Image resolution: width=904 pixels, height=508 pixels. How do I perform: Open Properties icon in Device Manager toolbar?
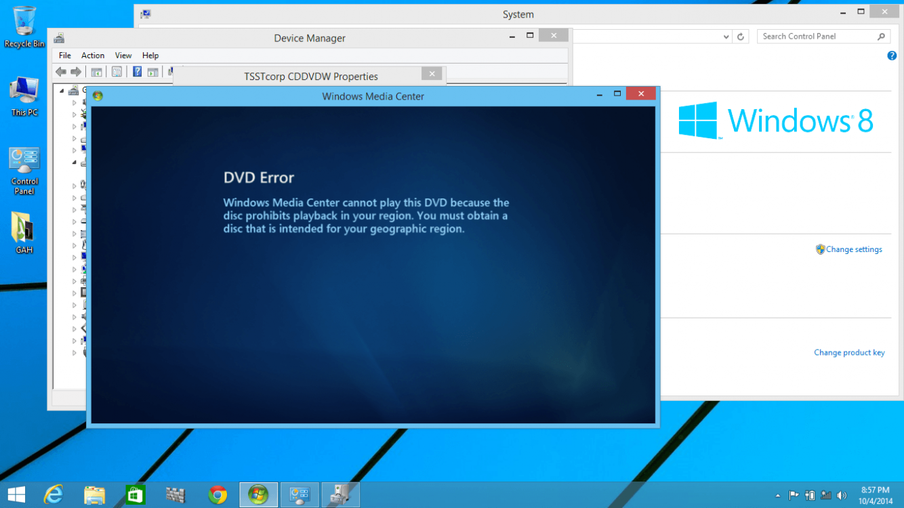(x=117, y=72)
